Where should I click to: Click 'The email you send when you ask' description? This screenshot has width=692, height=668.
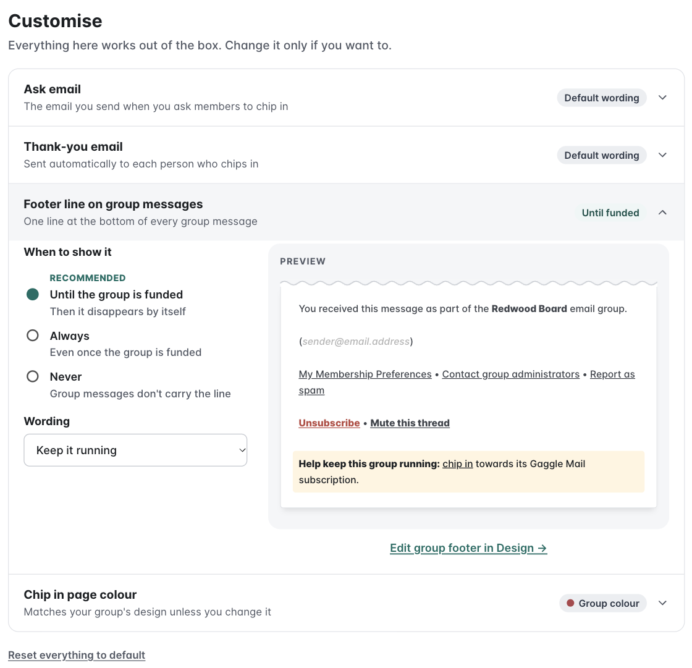(156, 106)
